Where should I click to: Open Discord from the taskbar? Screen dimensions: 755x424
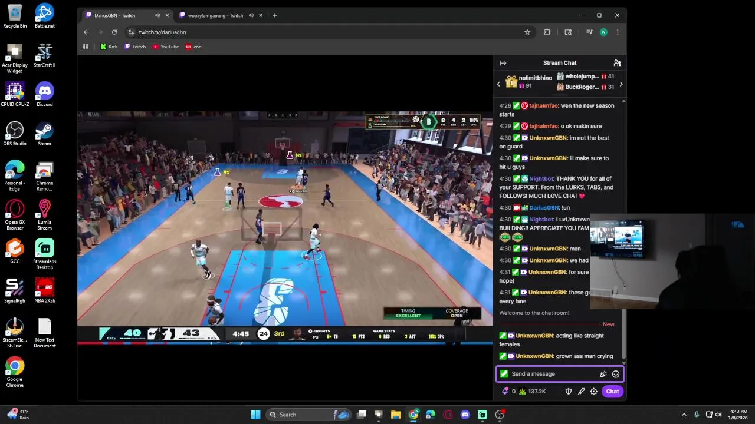pyautogui.click(x=465, y=415)
